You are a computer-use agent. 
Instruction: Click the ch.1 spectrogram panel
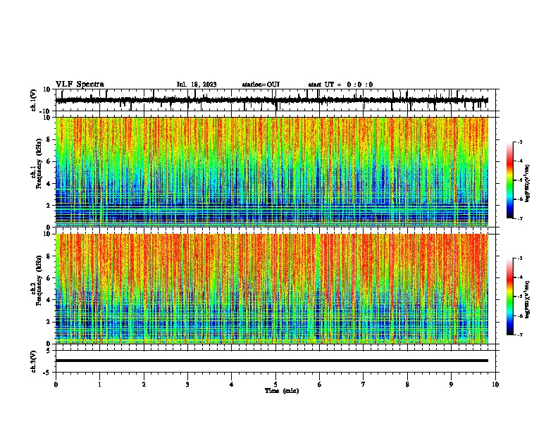pos(272,172)
